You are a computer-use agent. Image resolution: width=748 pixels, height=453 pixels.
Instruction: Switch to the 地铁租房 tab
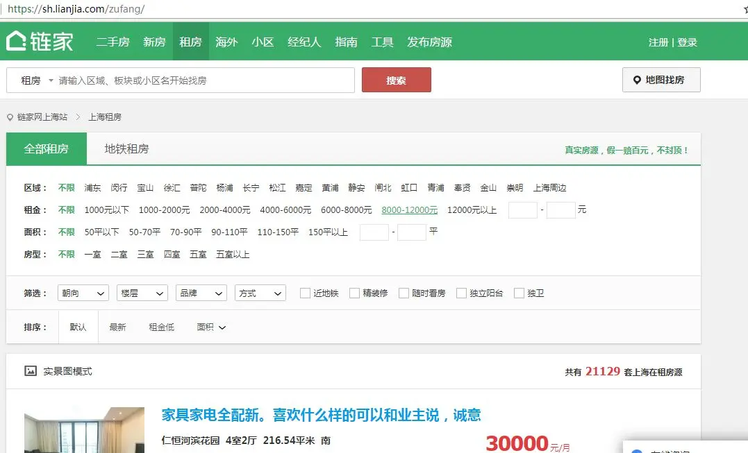(127, 148)
